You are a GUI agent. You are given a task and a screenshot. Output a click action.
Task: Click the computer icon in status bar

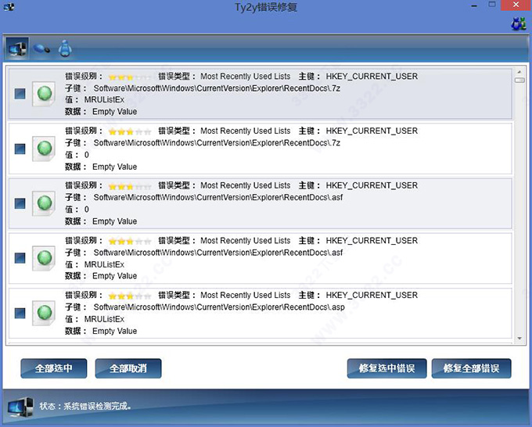(20, 407)
